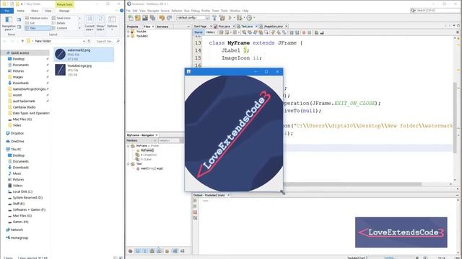Switch to the Prac.java editor tab
The height and width of the screenshot is (259, 462).
225,27
